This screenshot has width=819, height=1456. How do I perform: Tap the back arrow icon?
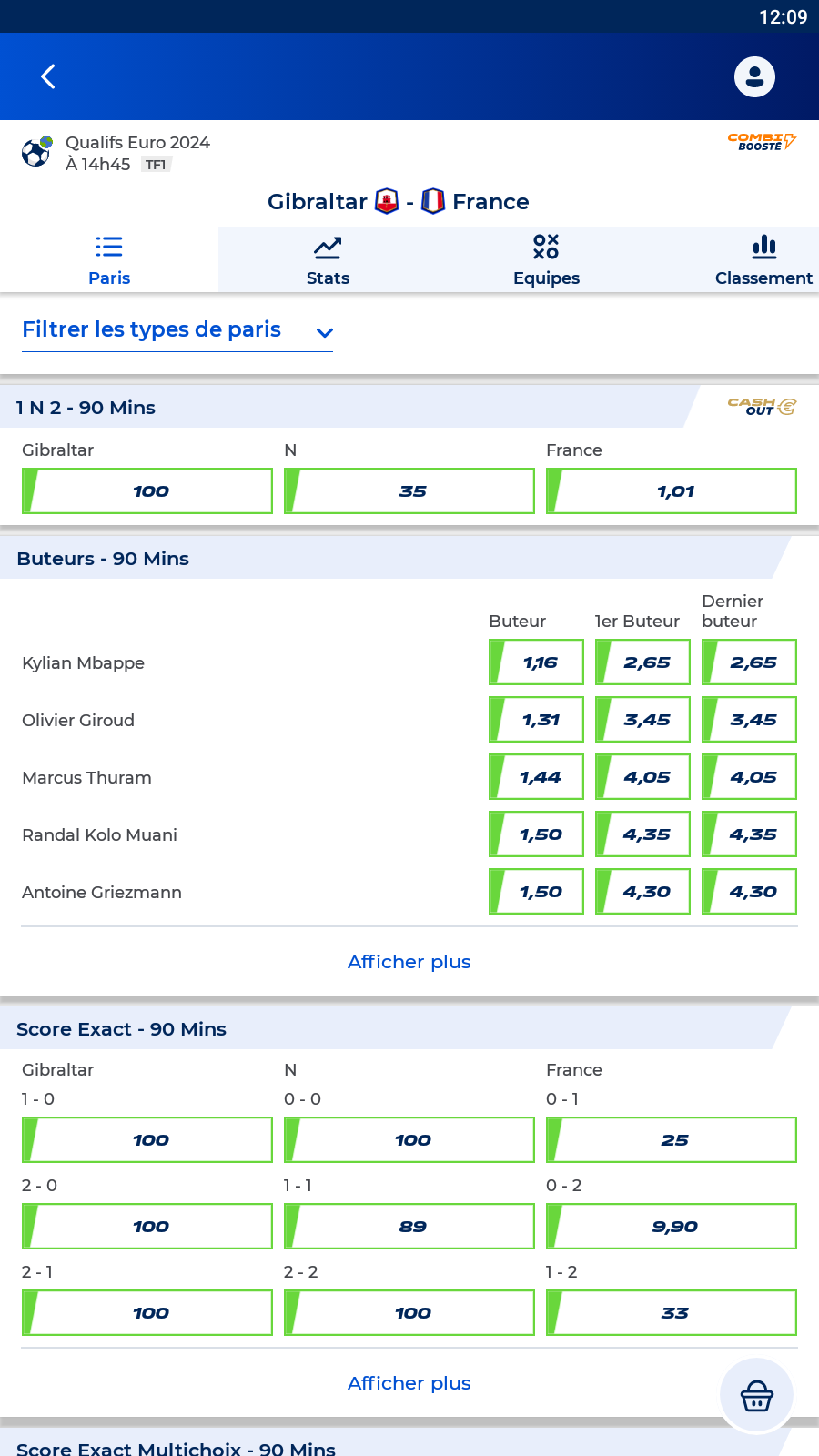48,76
